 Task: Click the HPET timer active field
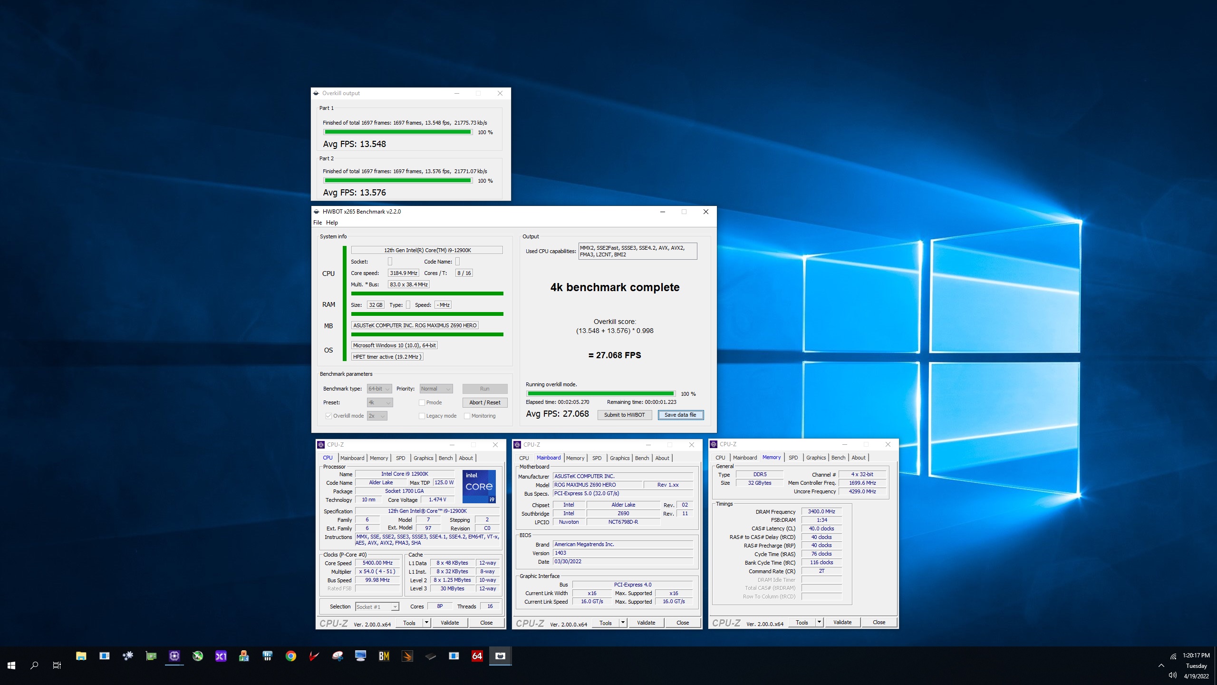[387, 357]
